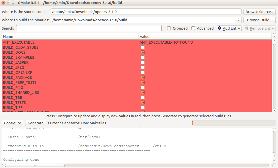Click the Name column header
Image resolution: width=278 pixels, height=168 pixels.
(70, 37)
